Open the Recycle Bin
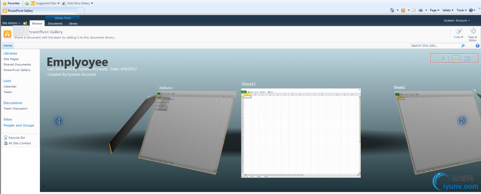 coord(14,138)
